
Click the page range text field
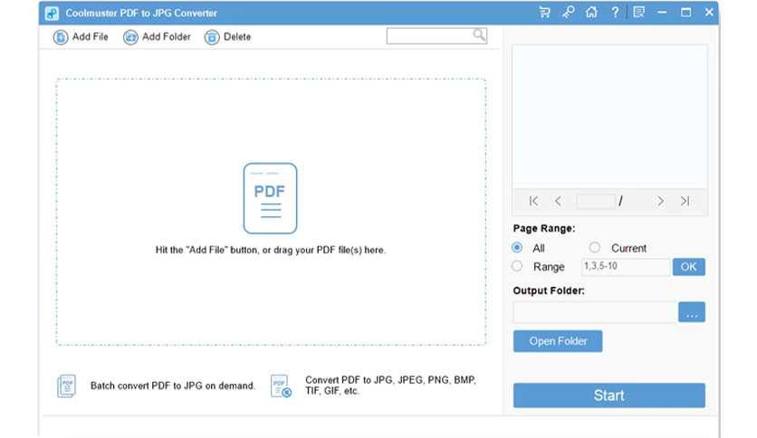(626, 267)
